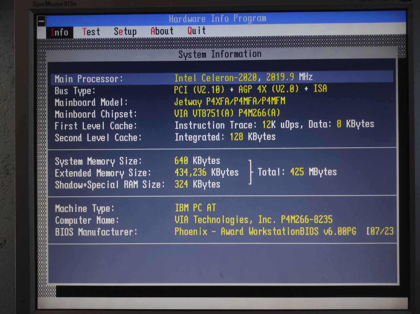420x314 pixels.
Task: Click the Jetway P4XFA/P4MFA/P4MFM value
Action: tap(230, 101)
